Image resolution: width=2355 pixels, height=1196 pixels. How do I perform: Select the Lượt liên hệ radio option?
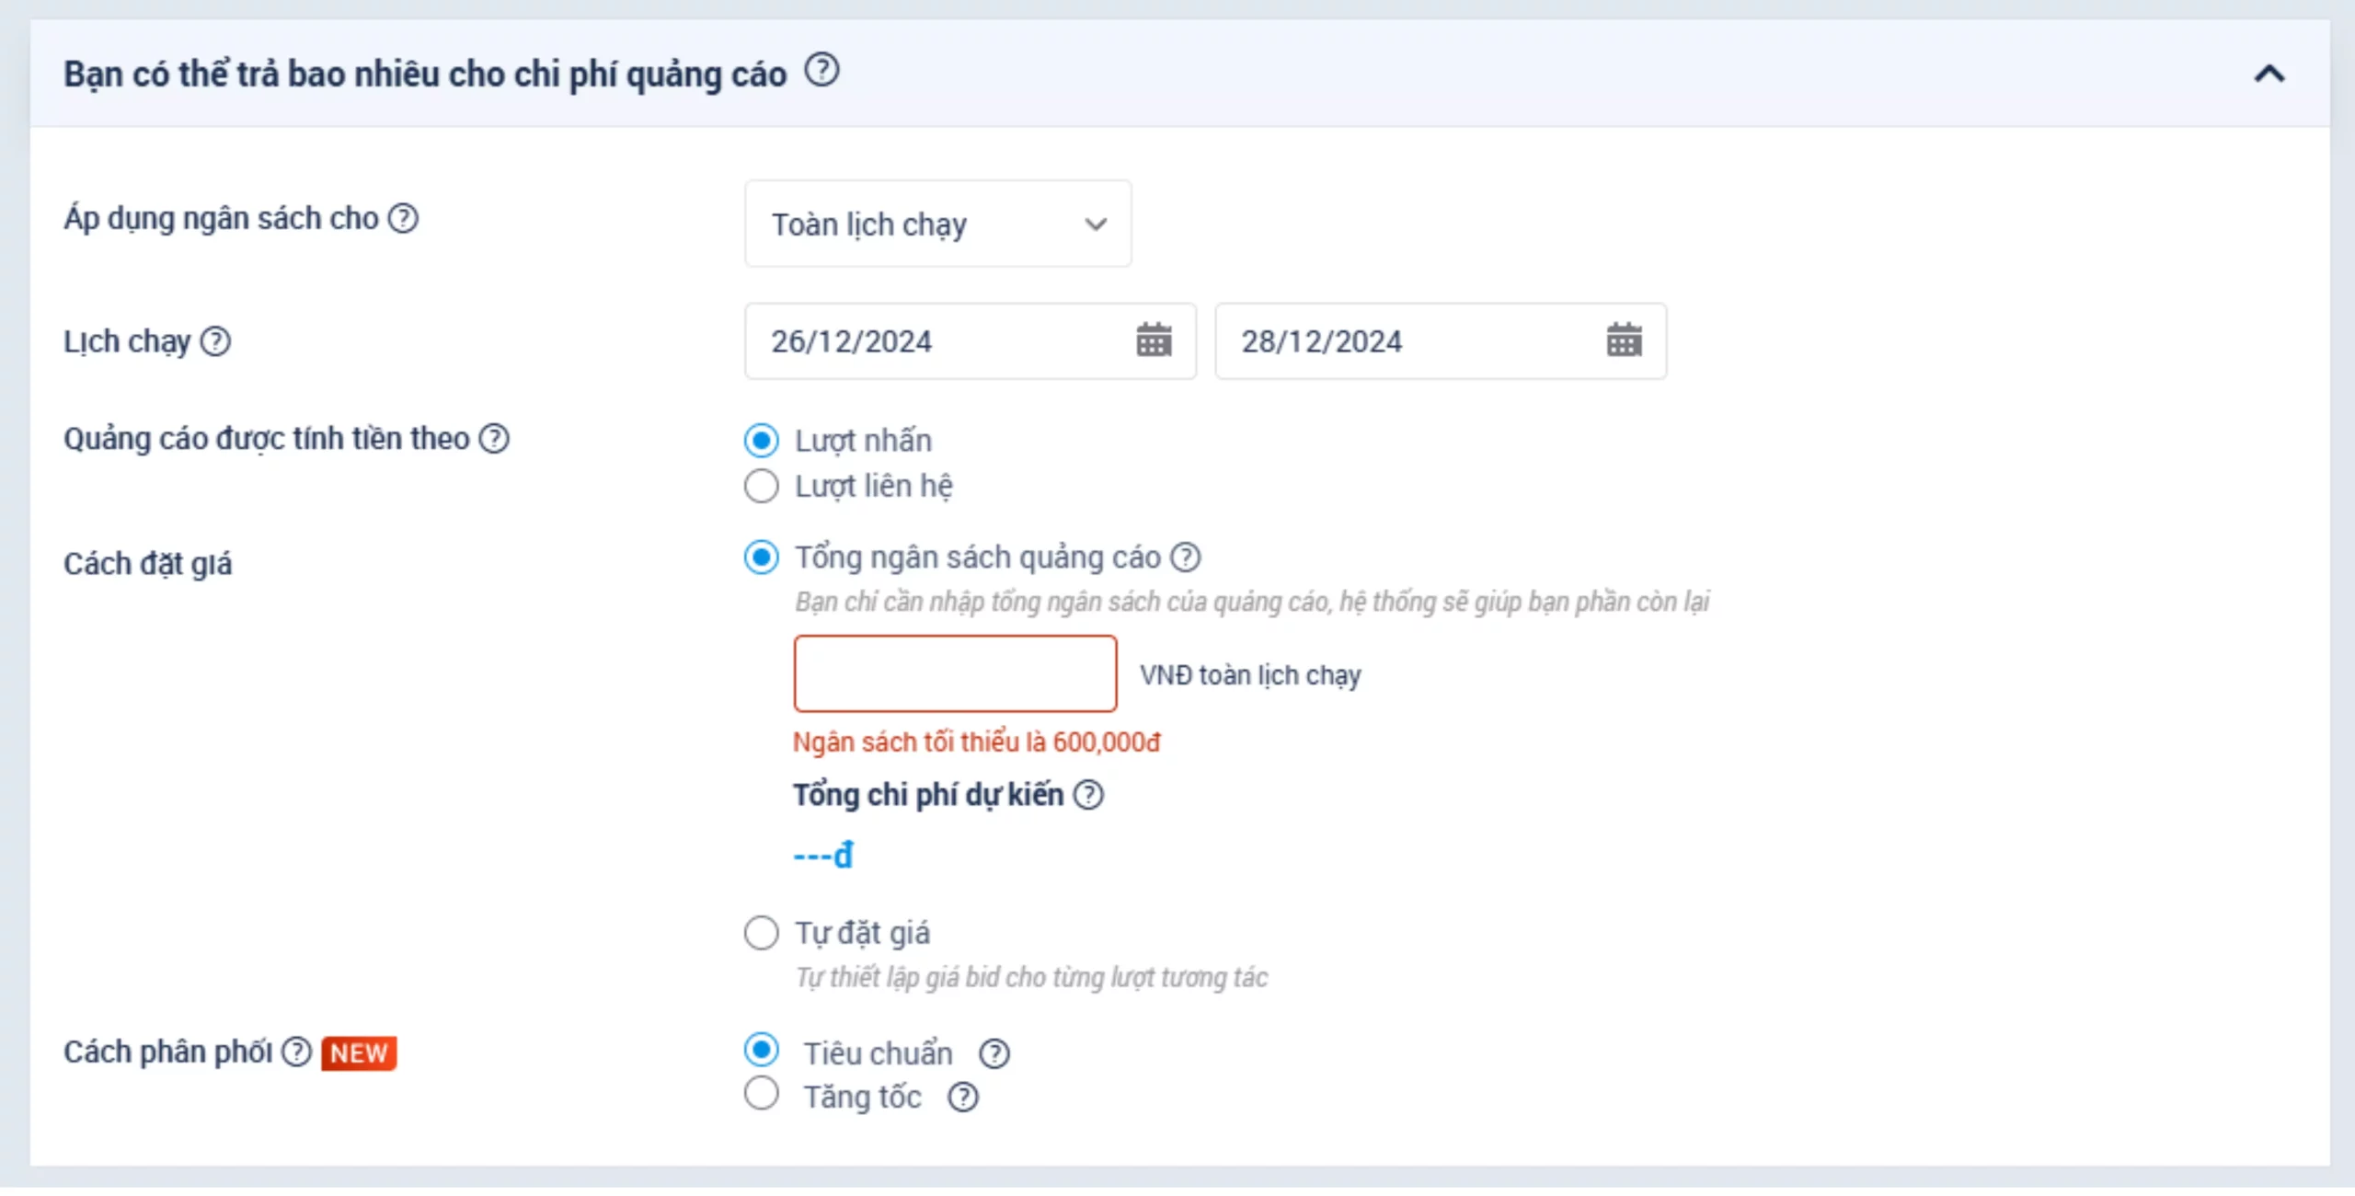pos(761,486)
